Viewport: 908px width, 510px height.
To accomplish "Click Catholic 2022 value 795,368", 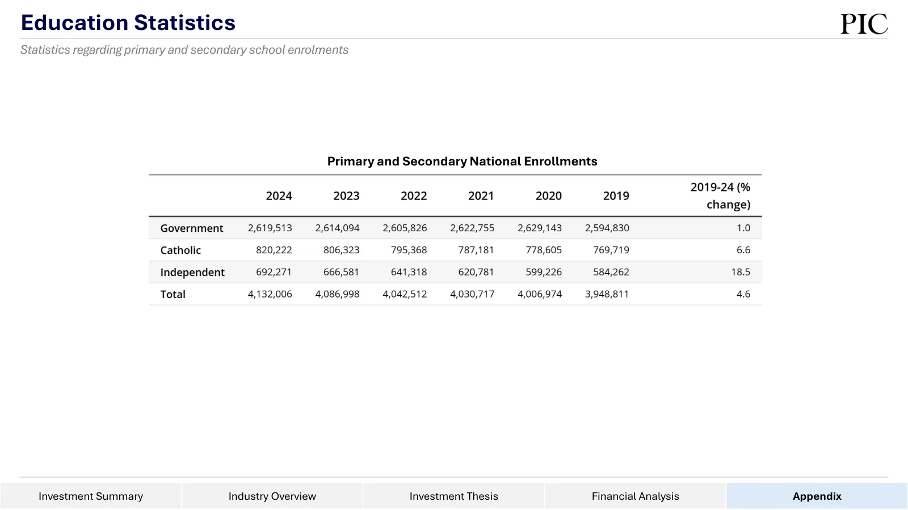I will pos(409,250).
